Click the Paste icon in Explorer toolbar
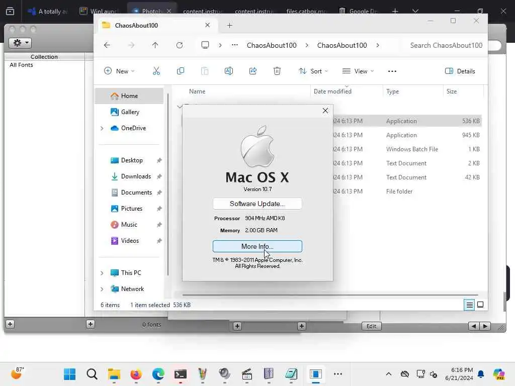This screenshot has width=515, height=386. tap(205, 71)
